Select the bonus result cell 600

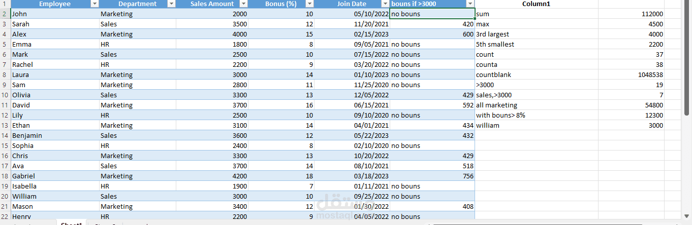click(x=432, y=34)
